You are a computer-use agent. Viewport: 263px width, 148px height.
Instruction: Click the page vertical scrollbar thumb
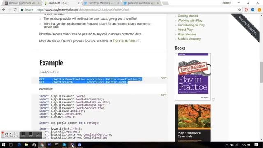(x=261, y=72)
